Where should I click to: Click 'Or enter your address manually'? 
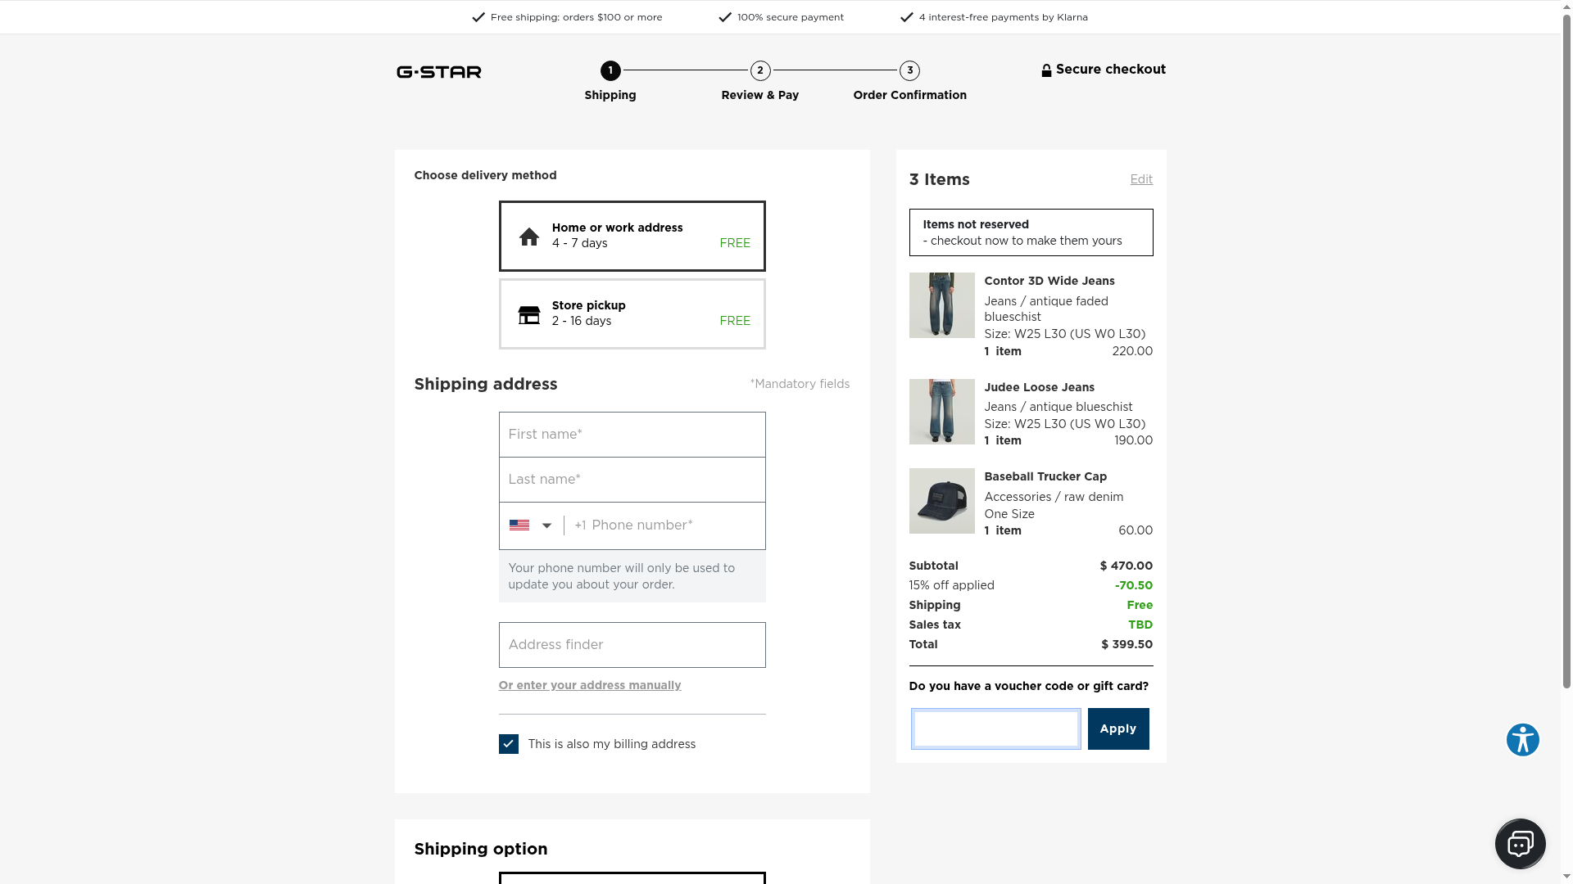coord(590,686)
